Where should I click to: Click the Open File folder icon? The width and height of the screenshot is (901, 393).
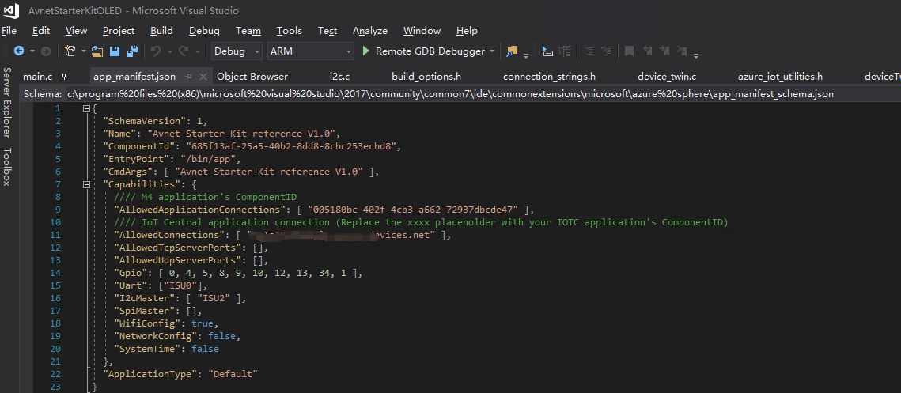coord(97,51)
